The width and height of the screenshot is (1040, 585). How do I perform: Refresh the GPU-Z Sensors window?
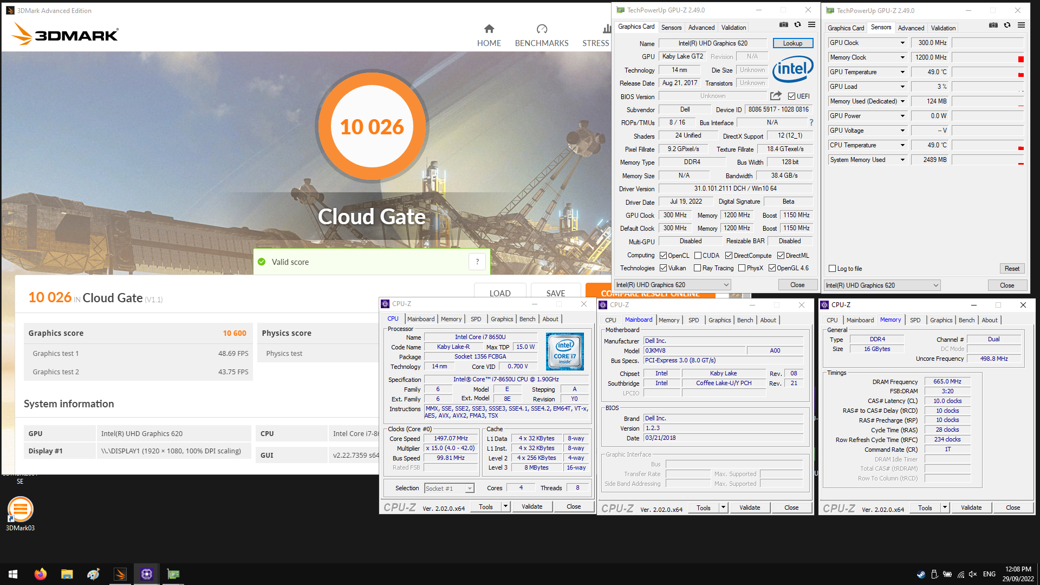pyautogui.click(x=1007, y=25)
